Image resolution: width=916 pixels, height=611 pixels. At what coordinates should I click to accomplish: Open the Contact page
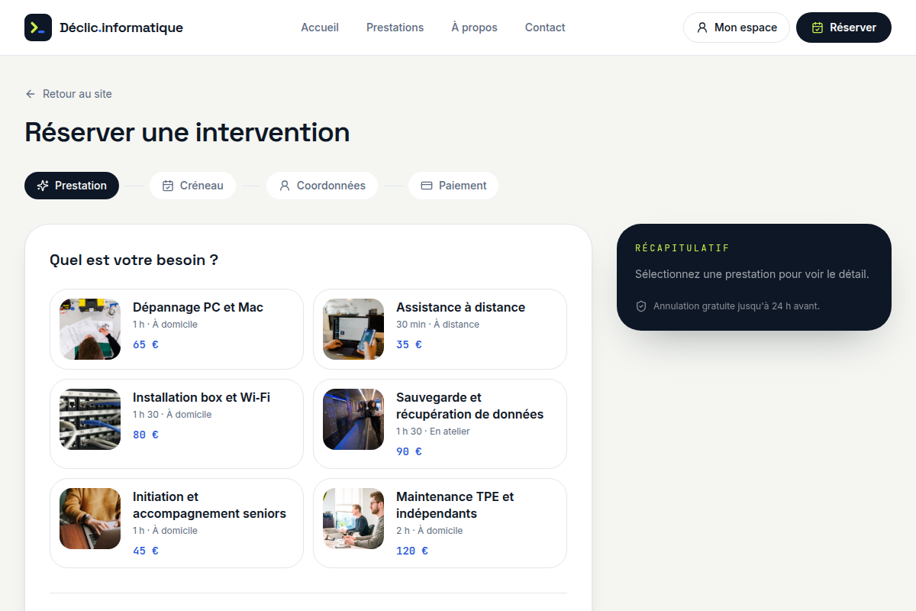tap(545, 27)
